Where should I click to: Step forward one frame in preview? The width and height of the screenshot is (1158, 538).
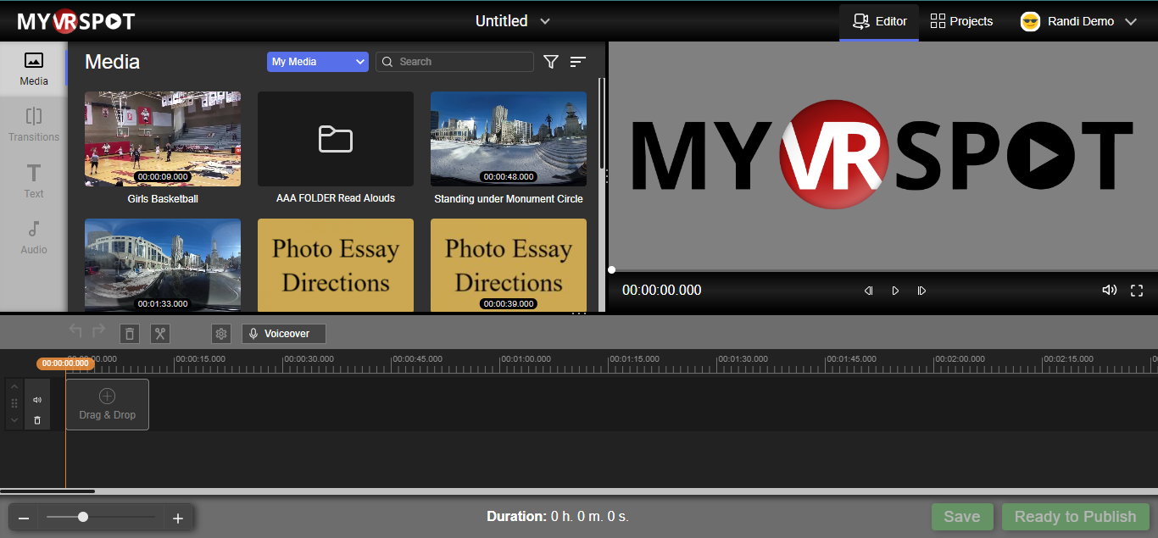pyautogui.click(x=921, y=291)
